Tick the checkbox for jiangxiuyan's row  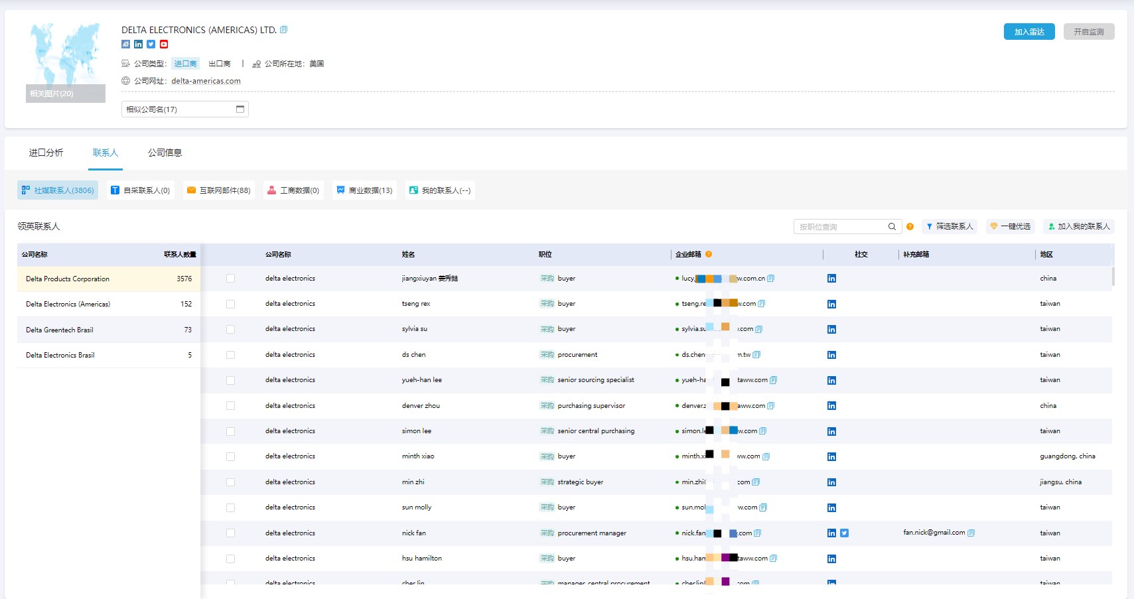coord(230,279)
